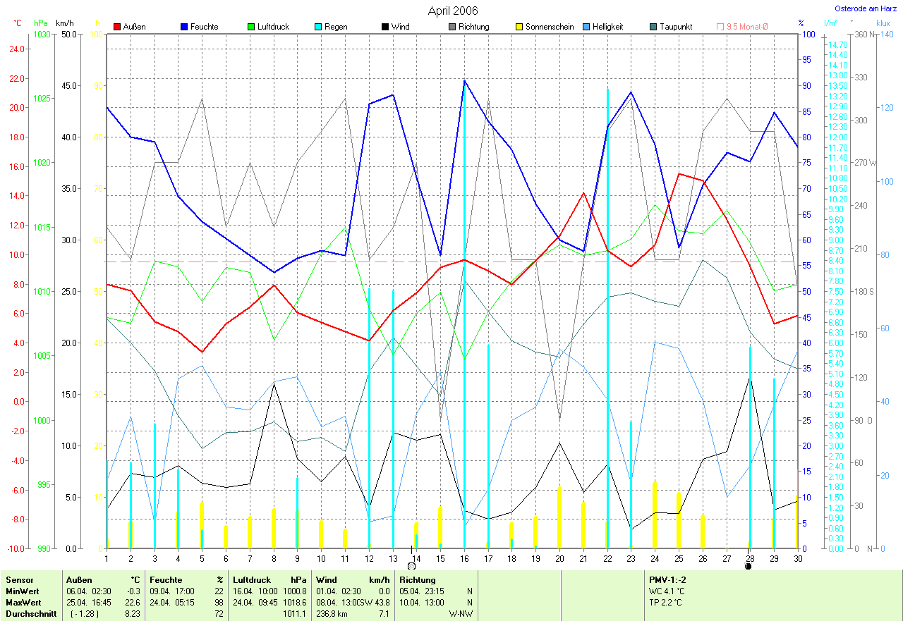Select the green Luftdruck legend marker
903x621 pixels.
coord(251,27)
